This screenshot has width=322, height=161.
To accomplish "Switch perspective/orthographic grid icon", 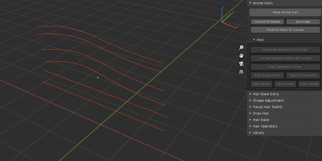I will 241,72.
